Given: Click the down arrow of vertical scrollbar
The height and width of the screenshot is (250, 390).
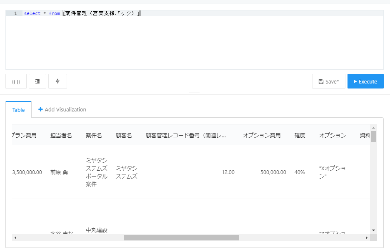Looking at the screenshot, I should tap(373, 230).
